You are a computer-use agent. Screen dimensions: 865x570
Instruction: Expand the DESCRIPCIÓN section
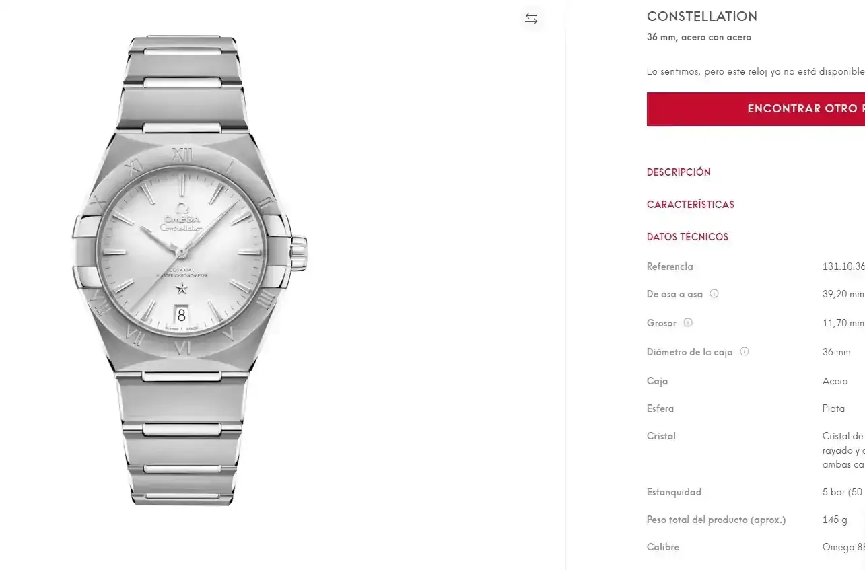(679, 172)
